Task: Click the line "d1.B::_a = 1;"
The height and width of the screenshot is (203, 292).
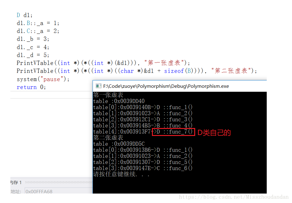Action: pos(38,23)
